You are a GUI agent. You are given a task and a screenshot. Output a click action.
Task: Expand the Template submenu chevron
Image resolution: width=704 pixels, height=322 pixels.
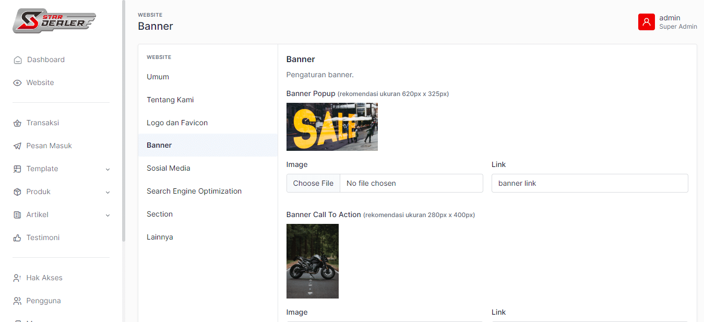108,169
